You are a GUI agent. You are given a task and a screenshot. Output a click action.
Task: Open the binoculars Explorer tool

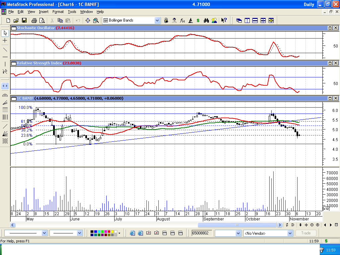[206, 21]
